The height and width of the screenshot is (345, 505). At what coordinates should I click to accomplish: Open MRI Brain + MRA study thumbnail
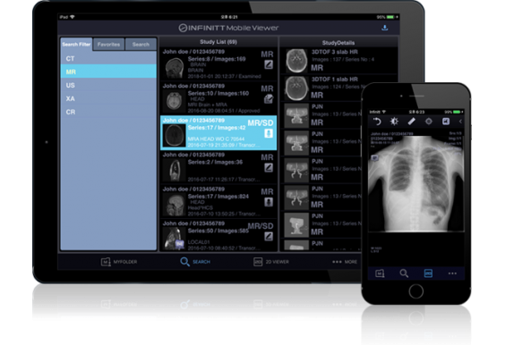pyautogui.click(x=175, y=102)
